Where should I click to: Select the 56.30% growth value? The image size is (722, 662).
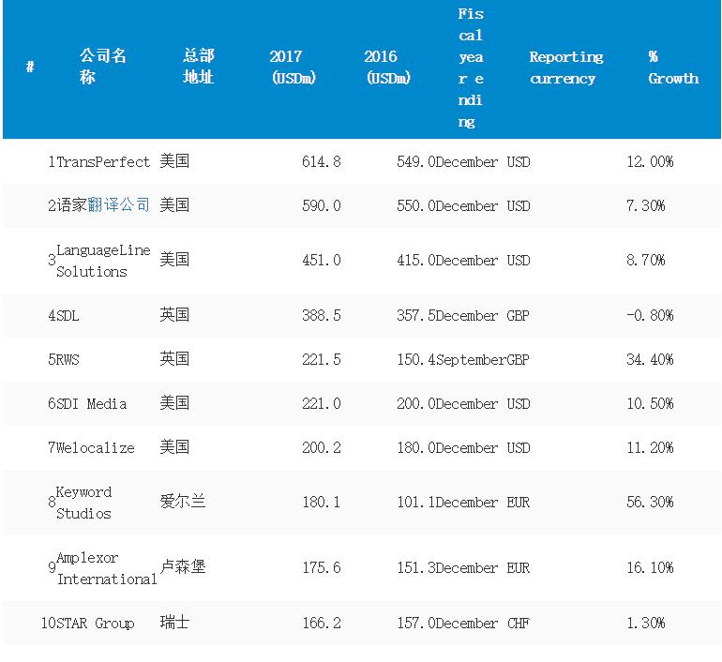pyautogui.click(x=650, y=502)
